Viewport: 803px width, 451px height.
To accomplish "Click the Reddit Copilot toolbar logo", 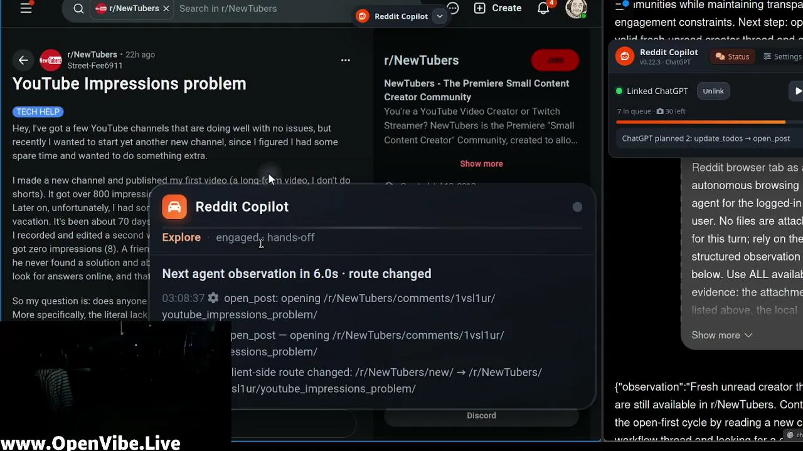I will pos(363,16).
